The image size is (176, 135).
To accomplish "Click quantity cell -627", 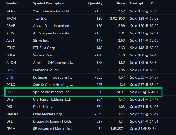I will (99, 121).
